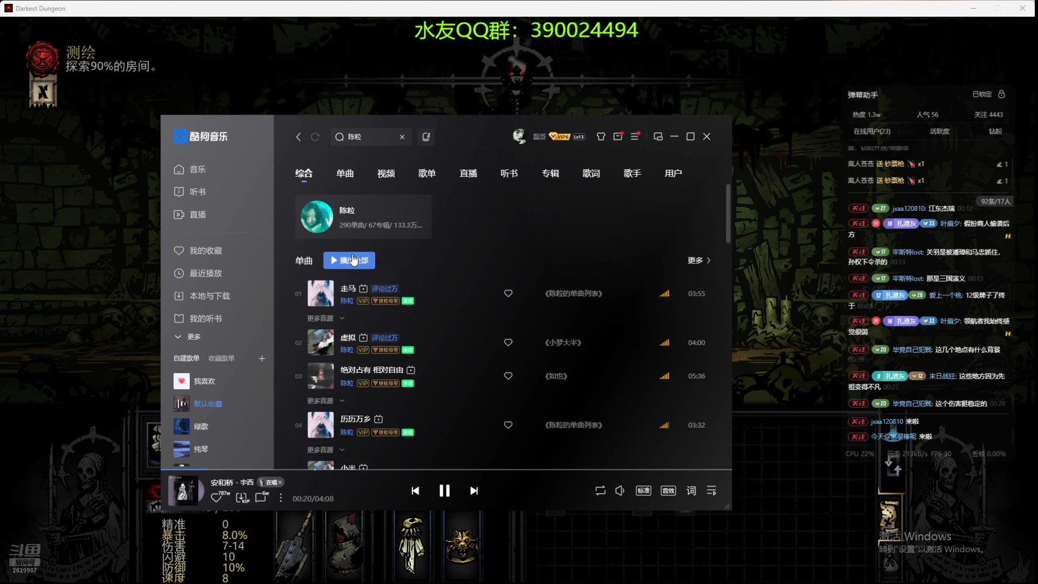Open 评论过万 link on 走马
Screen dimensions: 1038x584
385,289
